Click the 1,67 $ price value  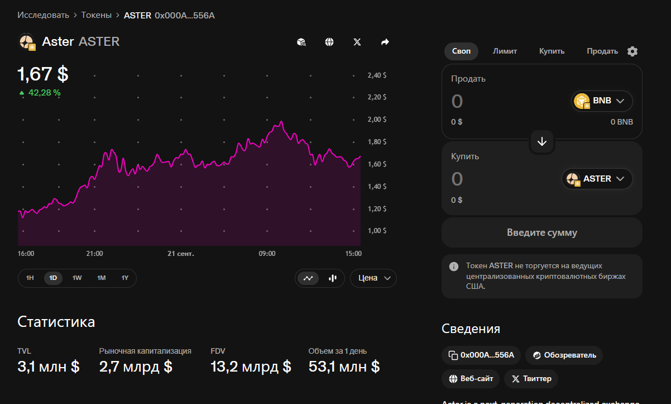pos(43,74)
